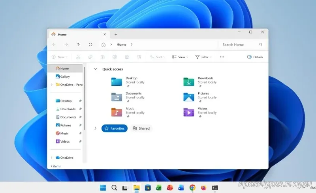Open the Music folder in Quick access
Screen dimensions: 316x193
click(117, 112)
